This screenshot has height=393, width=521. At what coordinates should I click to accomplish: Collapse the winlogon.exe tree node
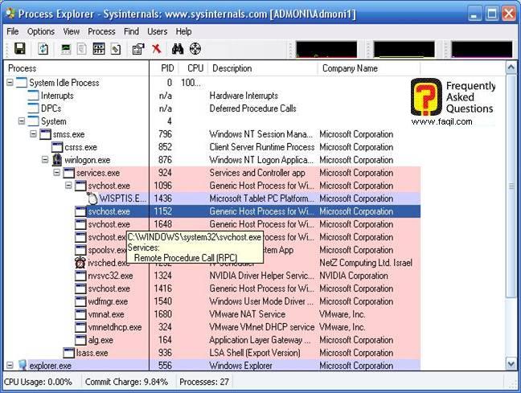pyautogui.click(x=45, y=160)
